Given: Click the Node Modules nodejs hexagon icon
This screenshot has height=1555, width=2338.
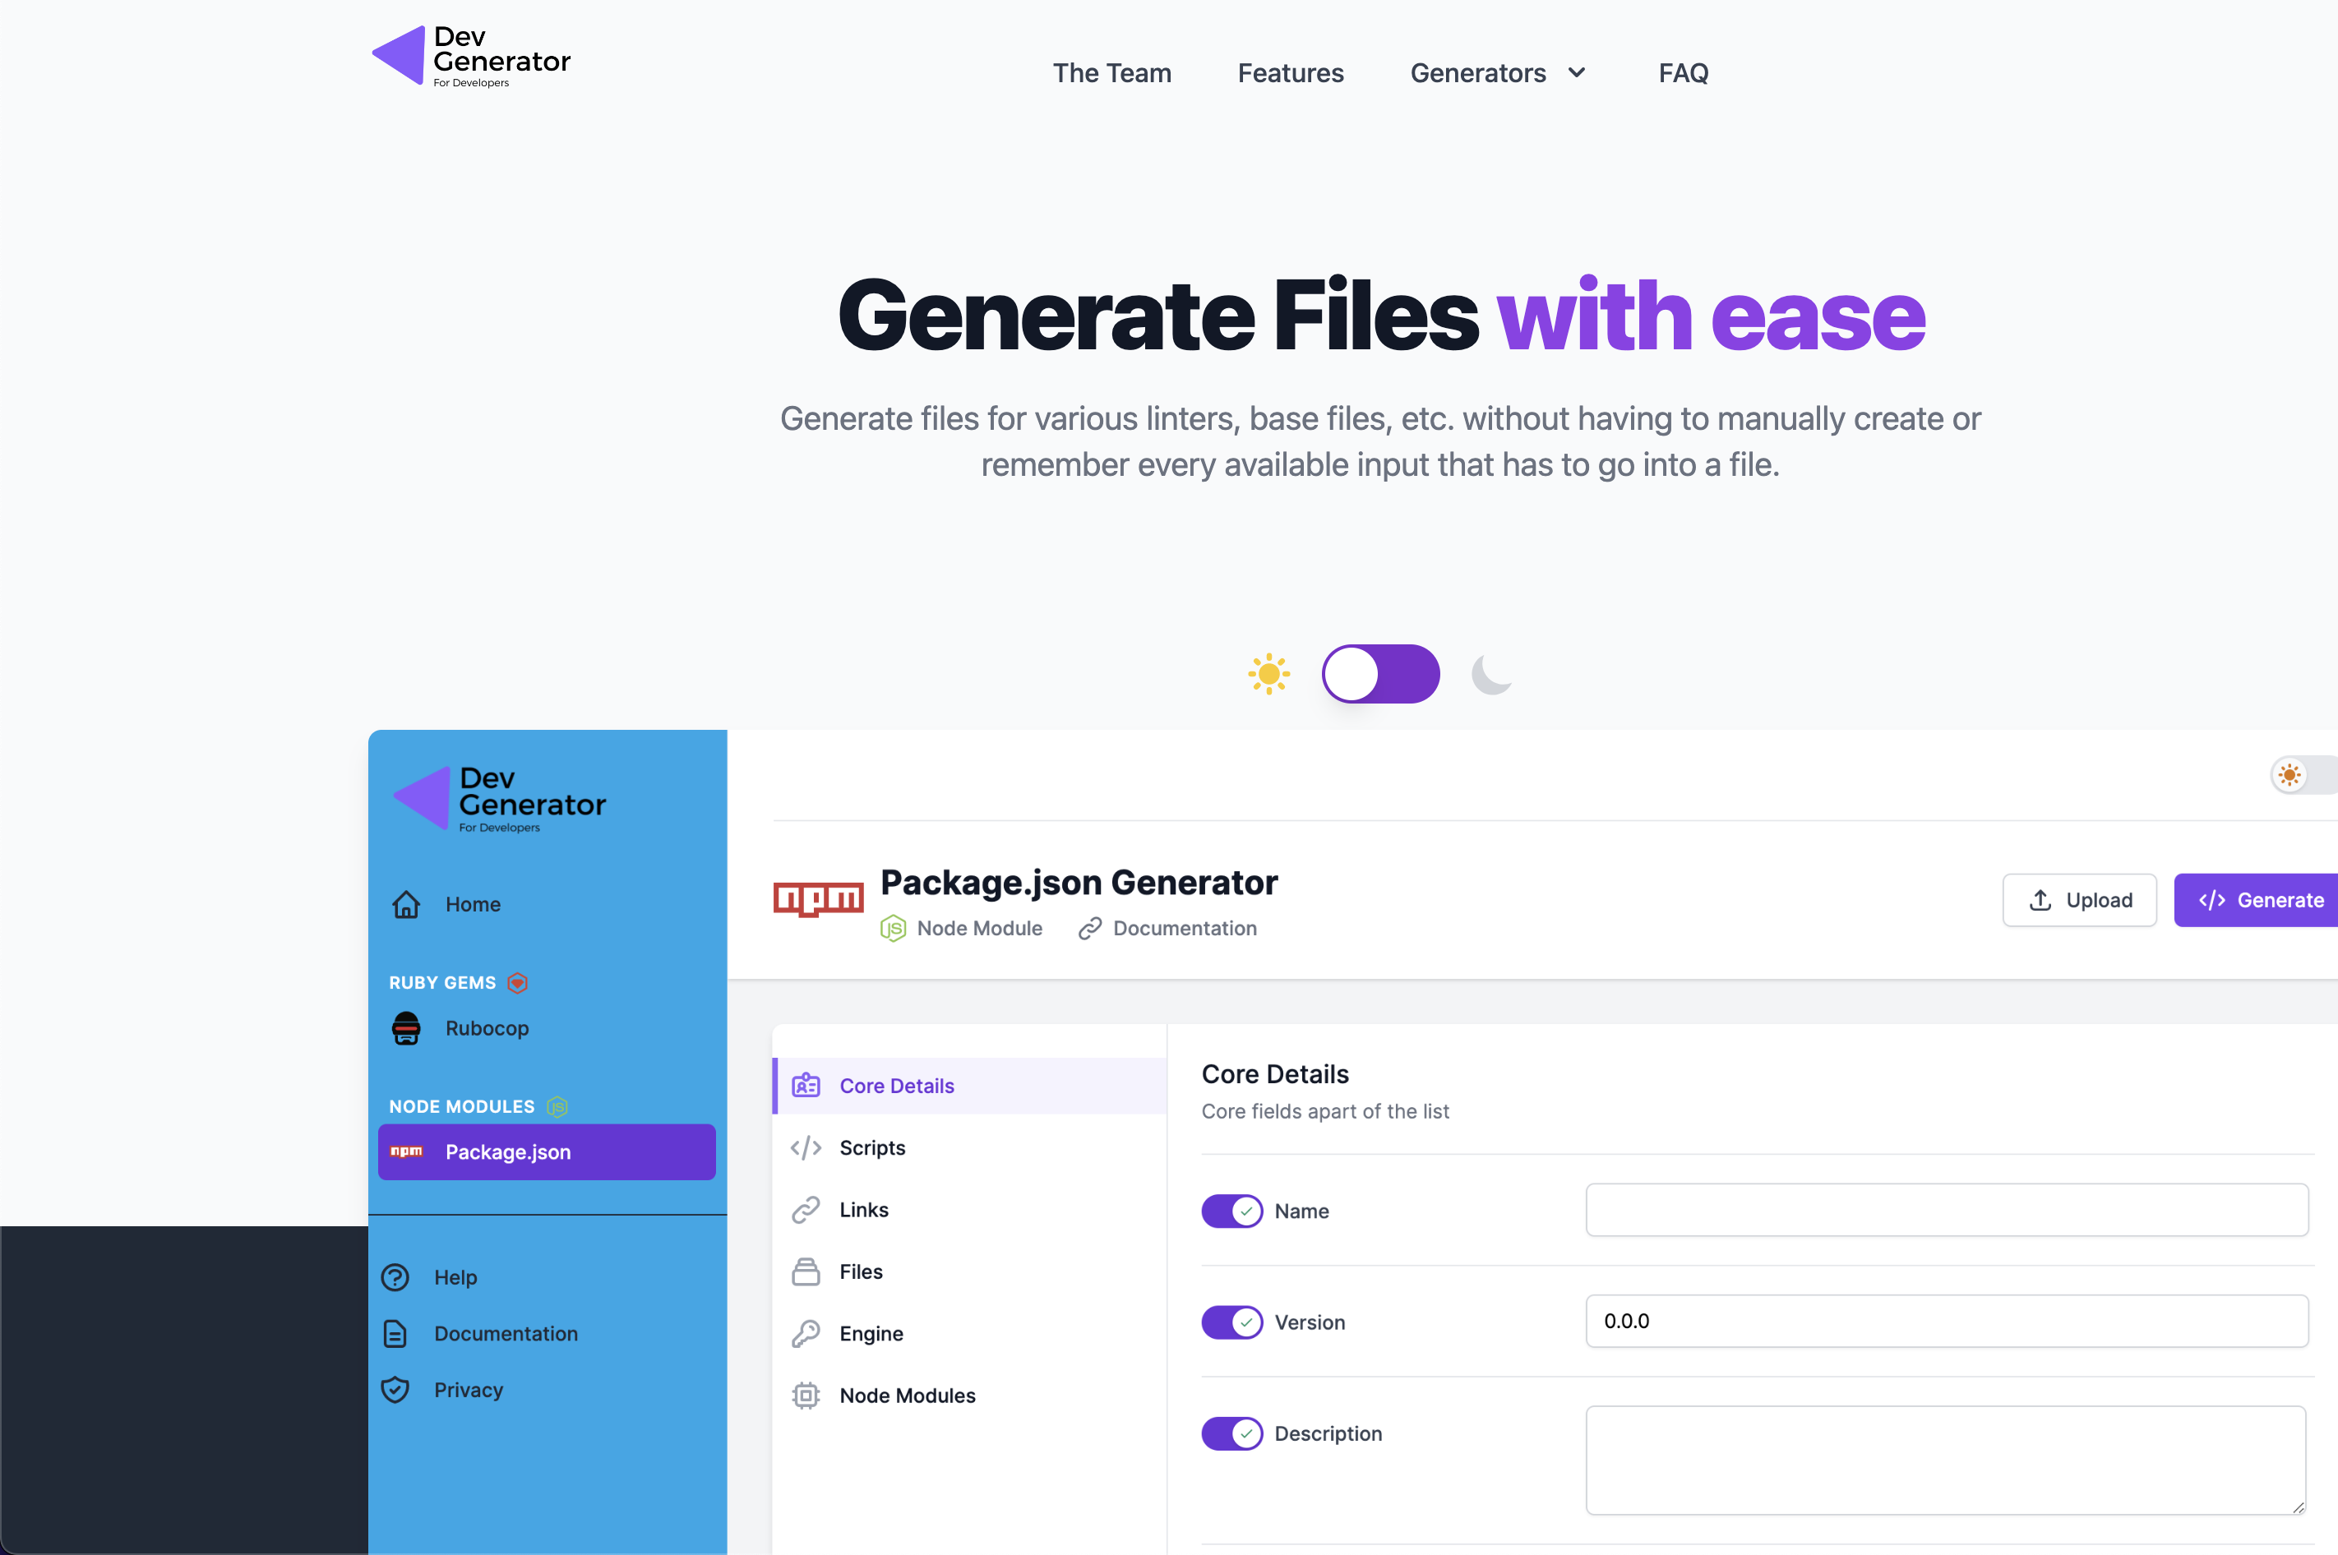Looking at the screenshot, I should tap(557, 1107).
